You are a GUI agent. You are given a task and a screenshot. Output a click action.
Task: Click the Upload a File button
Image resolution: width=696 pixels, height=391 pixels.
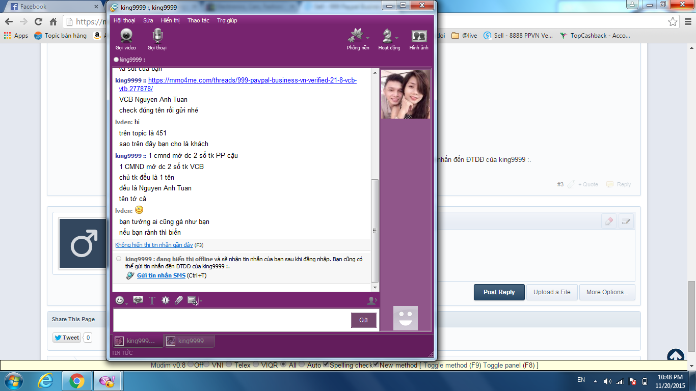click(x=552, y=292)
